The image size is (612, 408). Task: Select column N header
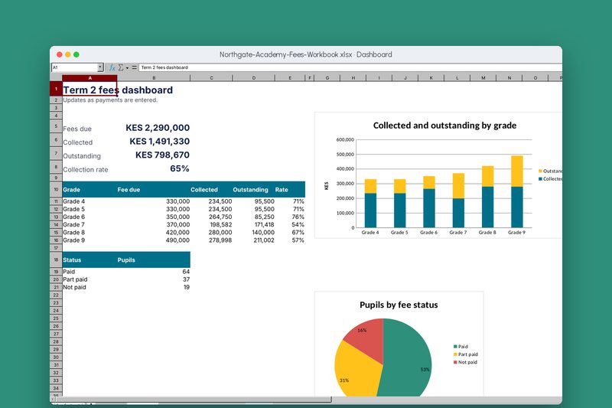click(509, 78)
